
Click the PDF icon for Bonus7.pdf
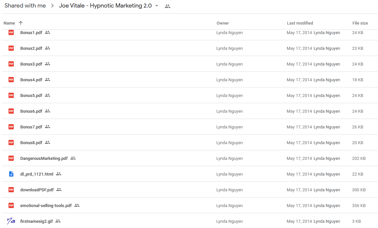point(11,127)
